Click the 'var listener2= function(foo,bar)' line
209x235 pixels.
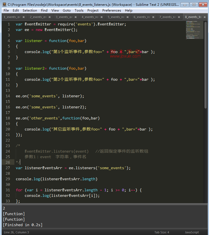[51, 68]
